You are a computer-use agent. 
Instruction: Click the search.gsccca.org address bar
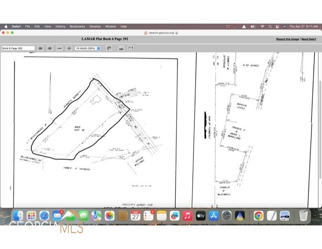click(161, 33)
